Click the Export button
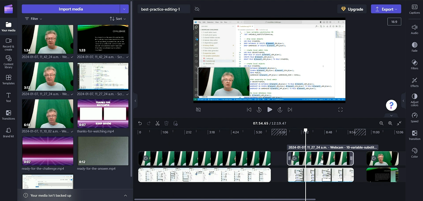Screen dimensions: 423x201 tap(386, 9)
